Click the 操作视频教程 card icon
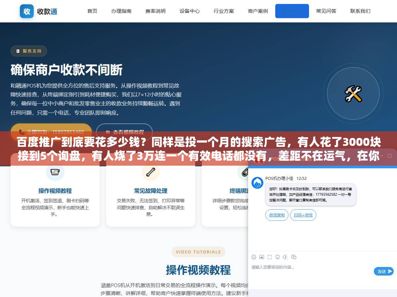Screen dimensions: 397x297 (55, 172)
